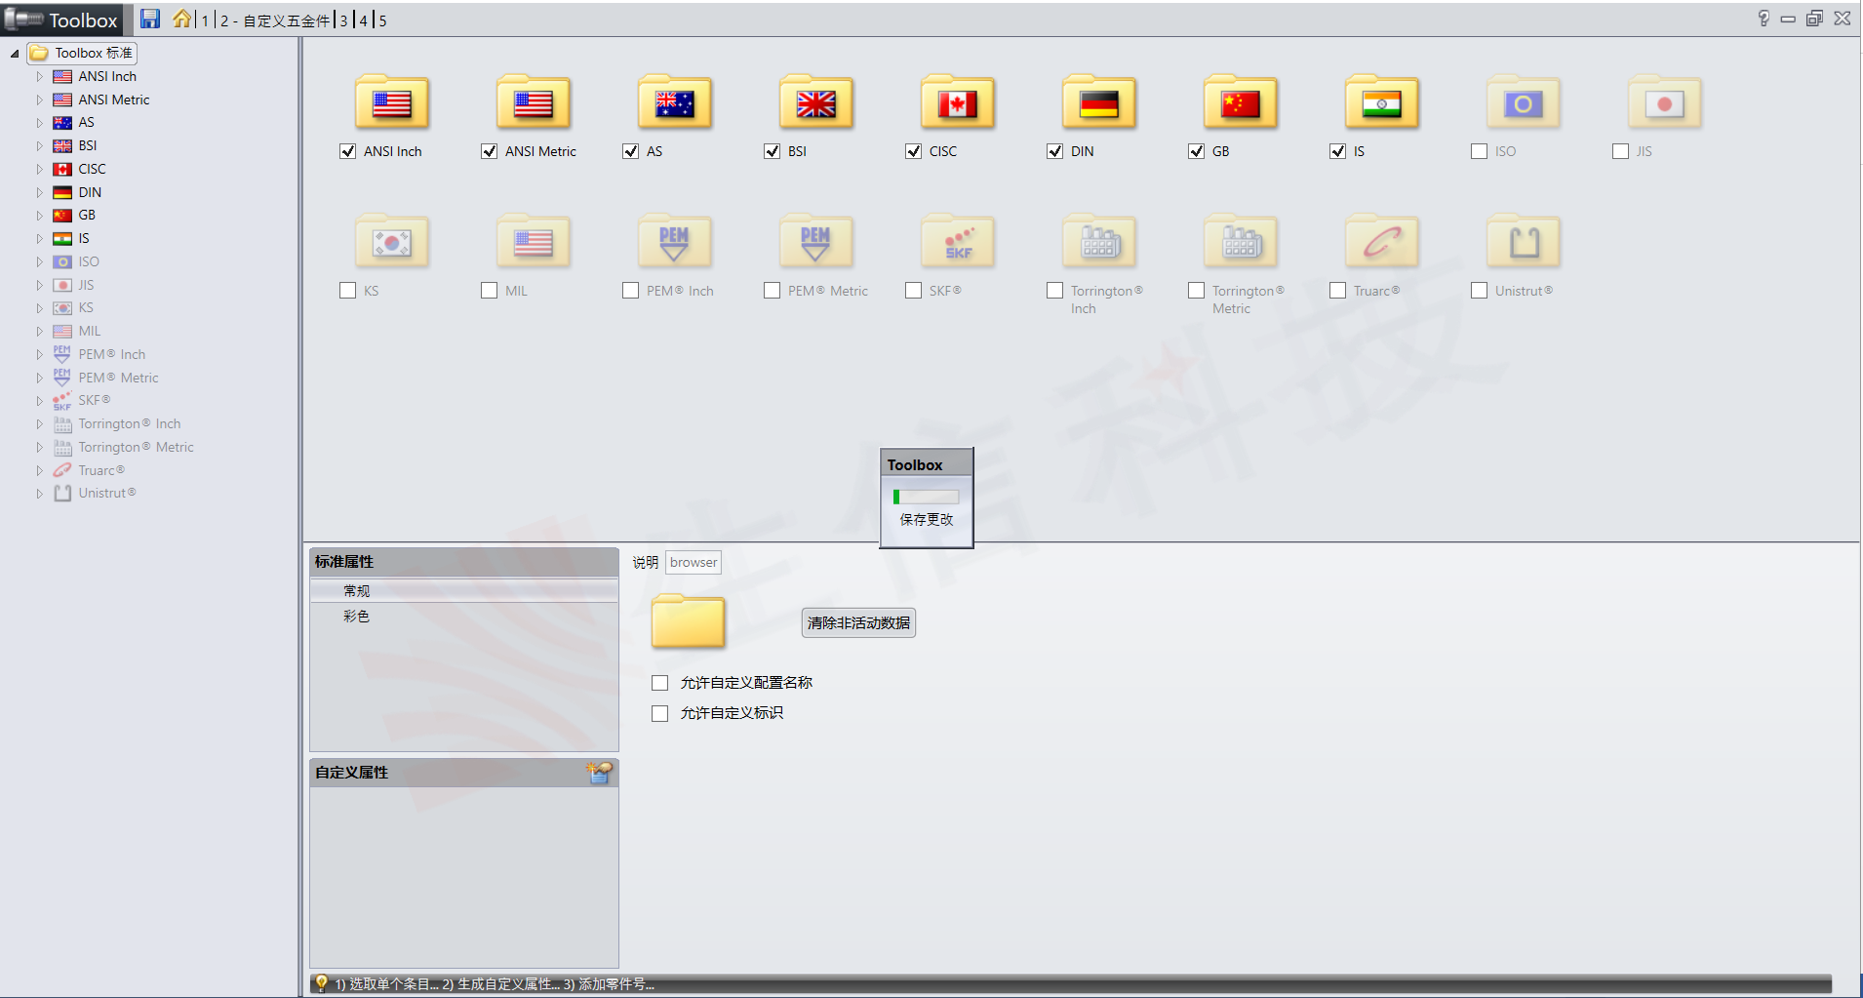1863x998 pixels.
Task: Expand the Unistrut tree node
Action: [x=40, y=494]
